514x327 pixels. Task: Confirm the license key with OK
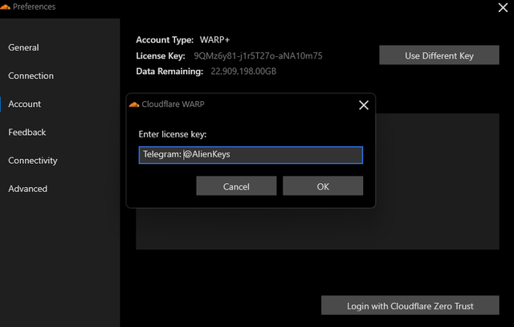323,186
